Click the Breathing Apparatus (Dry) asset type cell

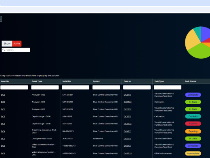tap(44, 131)
